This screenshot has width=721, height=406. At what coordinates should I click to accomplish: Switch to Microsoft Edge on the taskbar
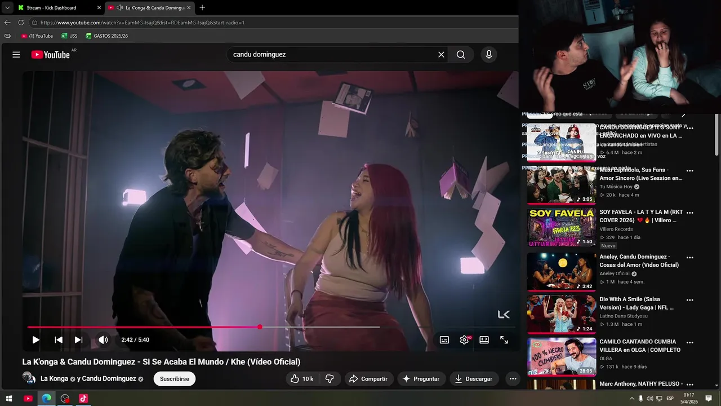pyautogui.click(x=47, y=399)
